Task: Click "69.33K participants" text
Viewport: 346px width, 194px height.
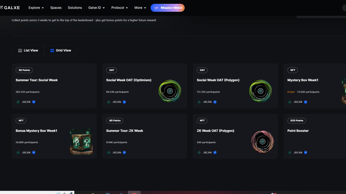Action: (x=117, y=92)
